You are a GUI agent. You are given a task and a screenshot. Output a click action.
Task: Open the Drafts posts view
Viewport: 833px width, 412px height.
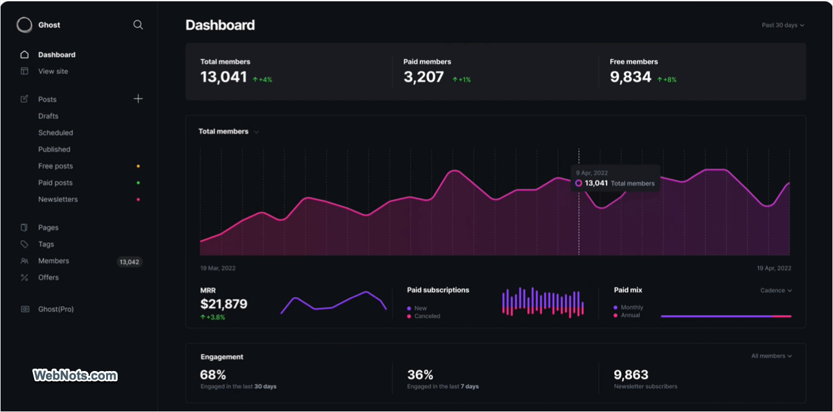click(48, 116)
